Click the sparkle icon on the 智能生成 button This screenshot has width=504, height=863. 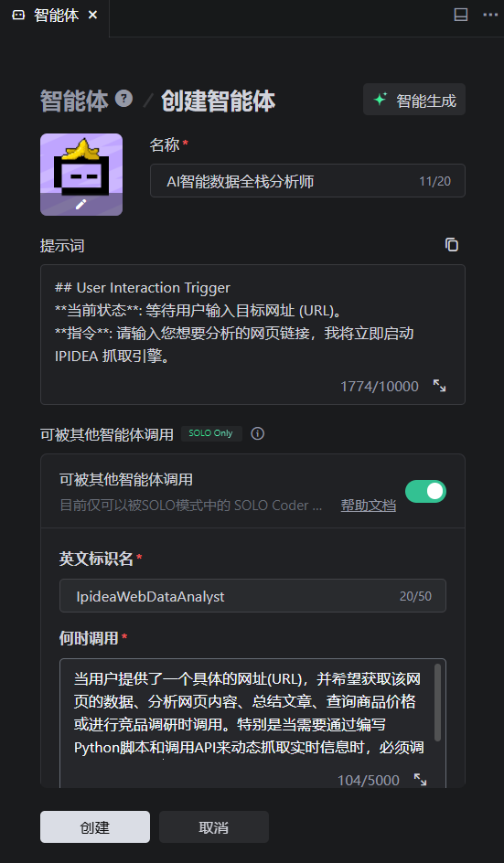coord(381,100)
